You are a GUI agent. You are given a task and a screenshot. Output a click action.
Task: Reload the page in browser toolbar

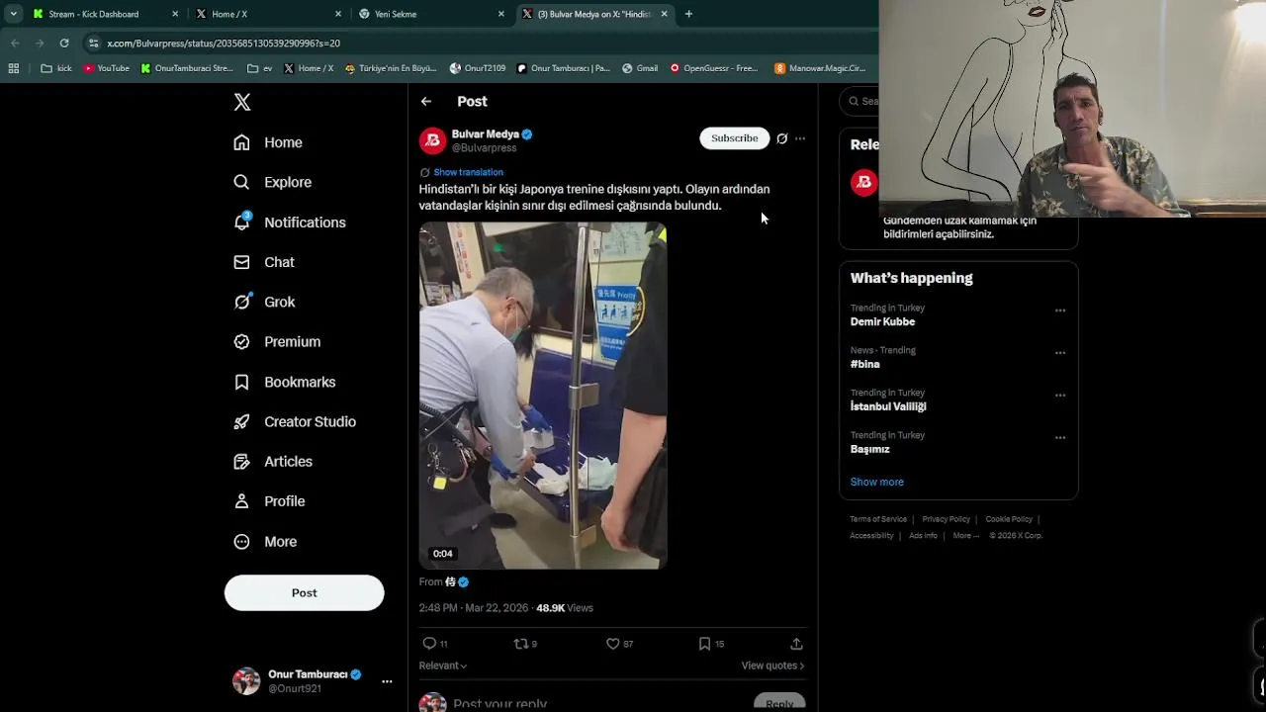64,43
